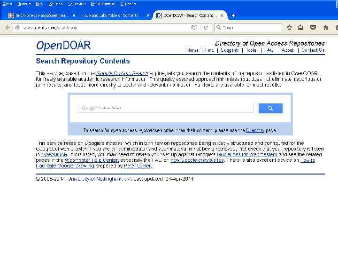
Task: Click the Last updated date text
Action: (163, 179)
